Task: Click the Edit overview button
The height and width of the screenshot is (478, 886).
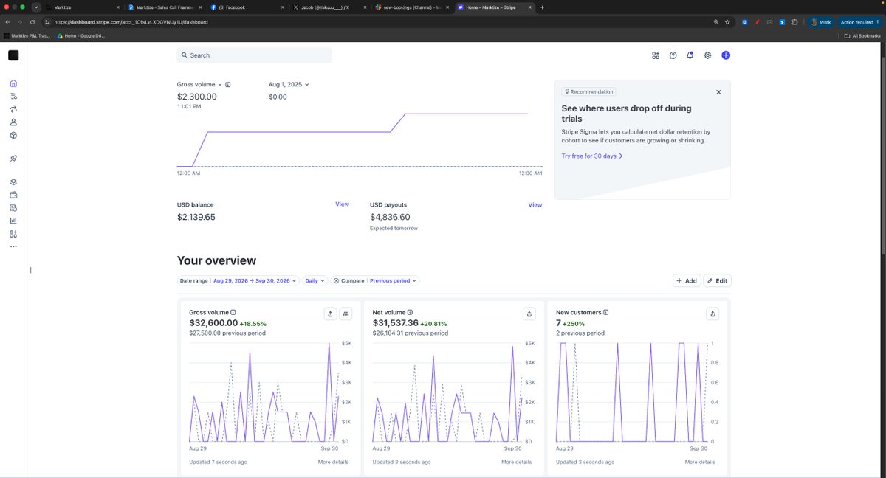Action: coord(717,281)
